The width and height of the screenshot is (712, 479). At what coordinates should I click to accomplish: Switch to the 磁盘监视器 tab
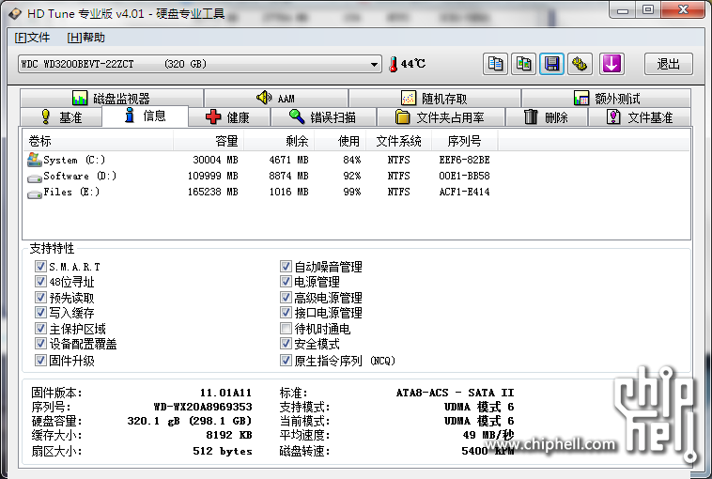coord(112,98)
